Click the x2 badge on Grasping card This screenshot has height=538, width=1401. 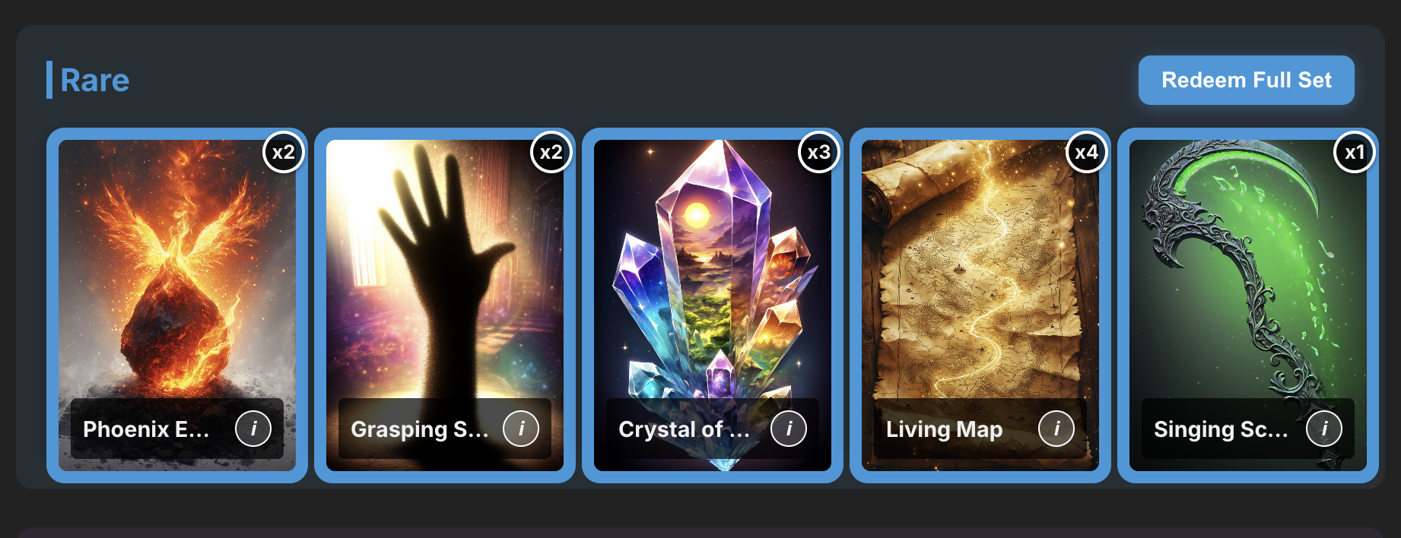point(551,153)
